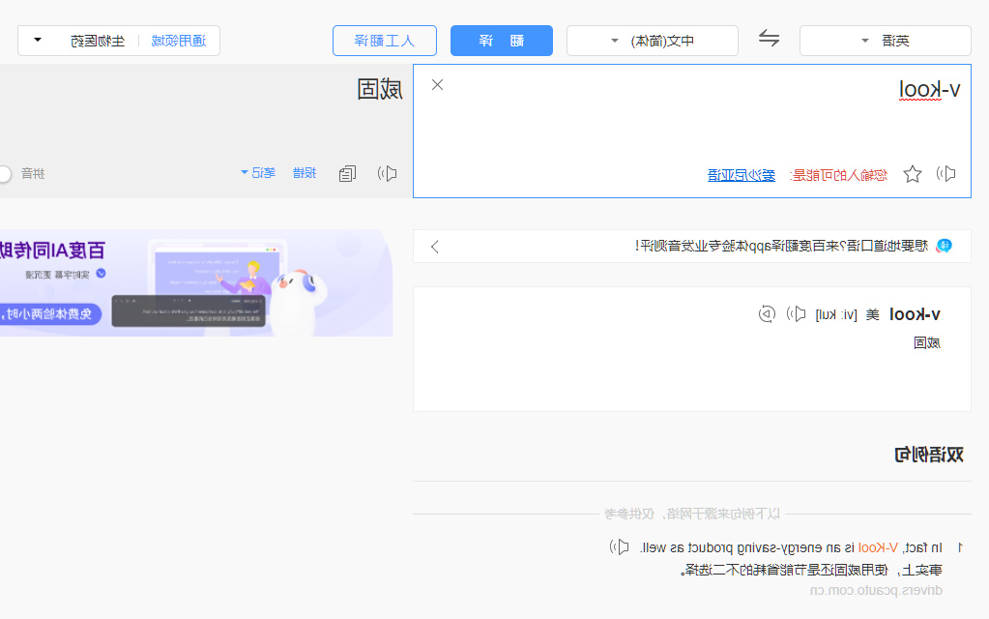Click the 双语例句 section heading

[x=929, y=455]
